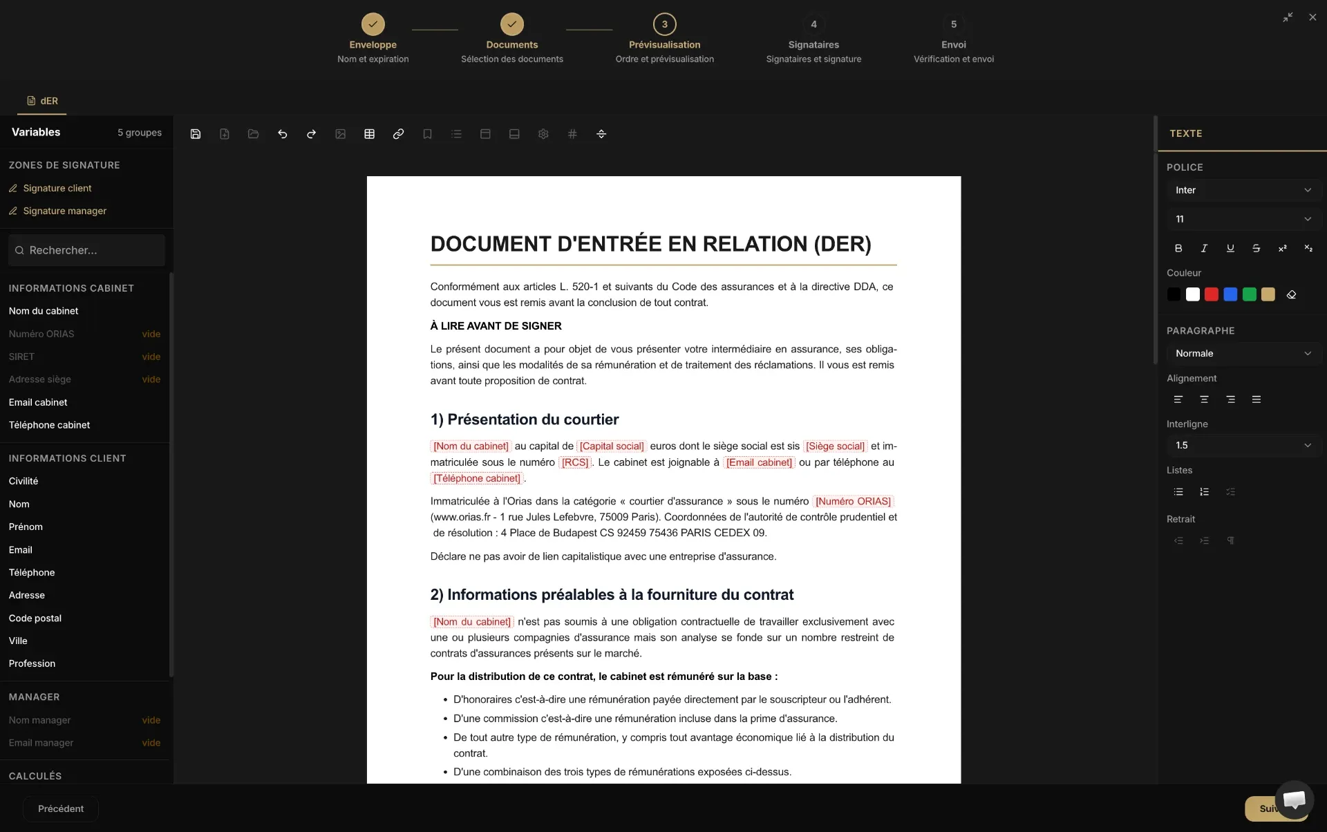Image resolution: width=1327 pixels, height=832 pixels.
Task: Clear text color with eraser icon
Action: 1291,295
